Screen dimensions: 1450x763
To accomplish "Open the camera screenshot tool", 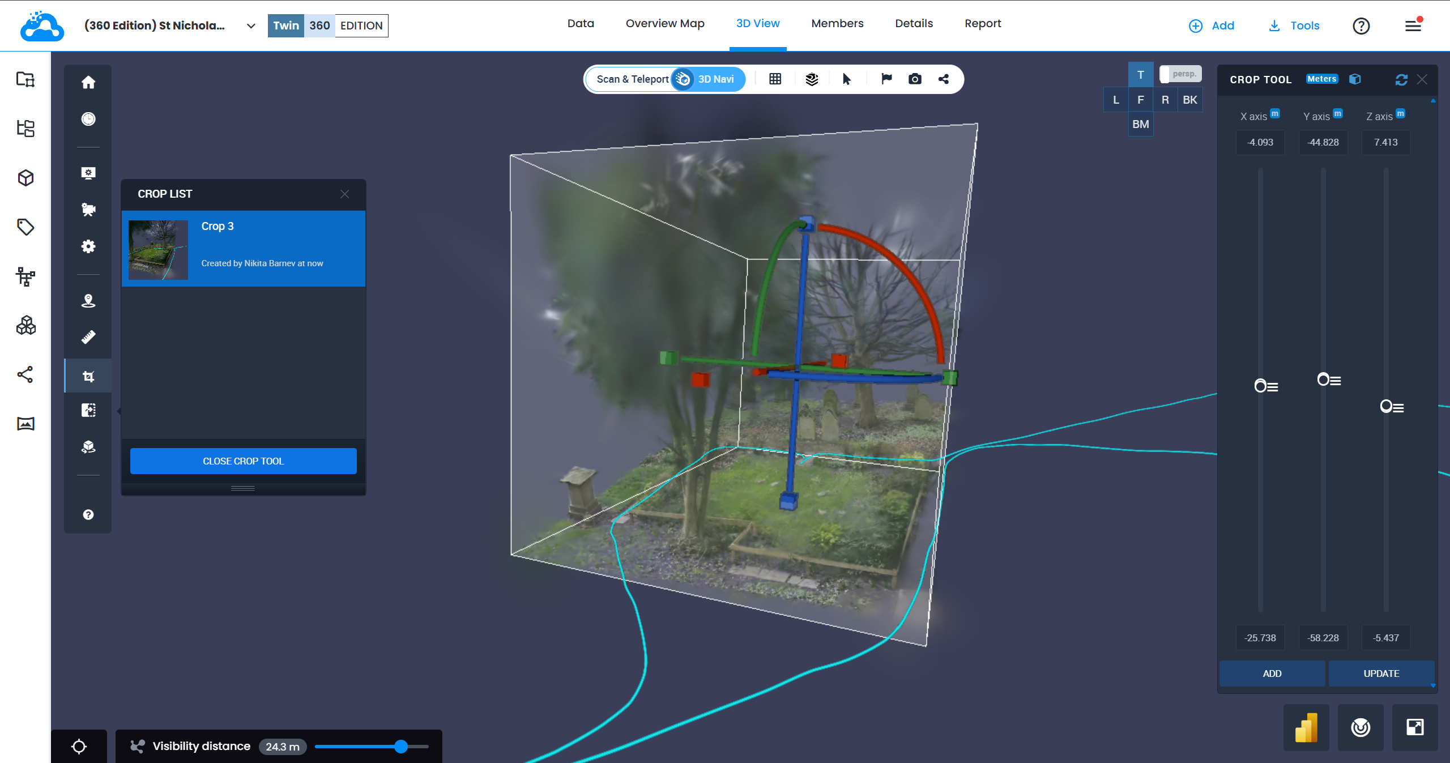I will (x=915, y=79).
